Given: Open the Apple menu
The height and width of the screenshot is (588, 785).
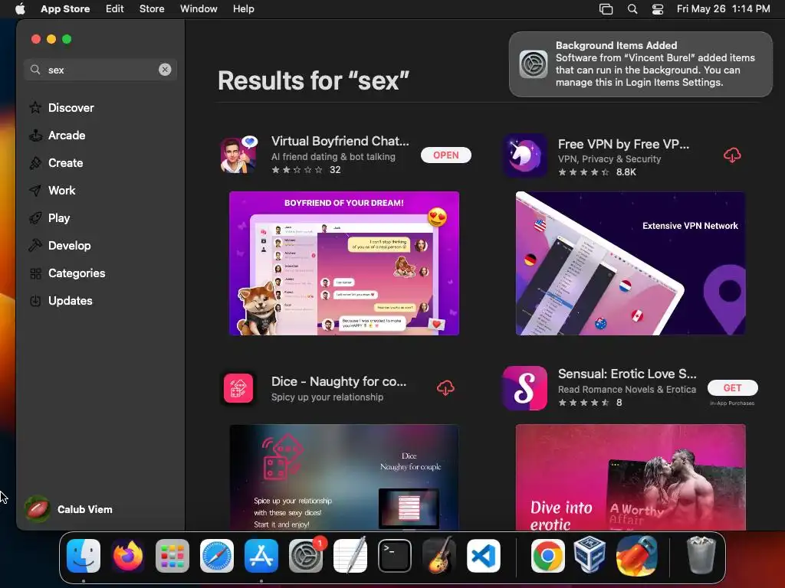Looking at the screenshot, I should (x=20, y=9).
